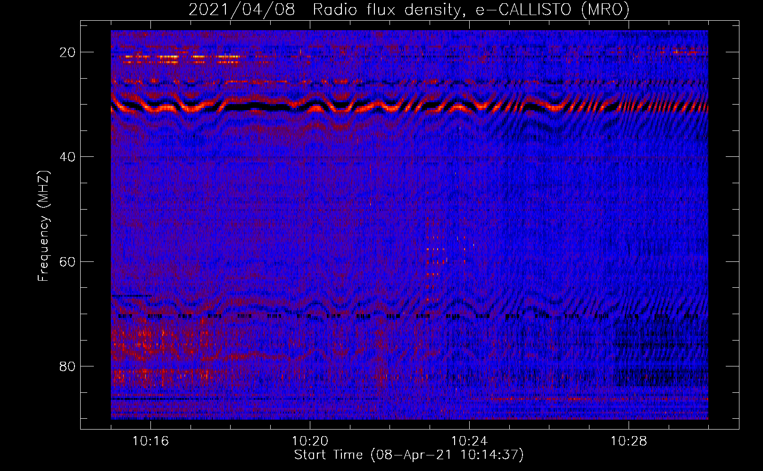763x471 pixels.
Task: Click the 10:24 time tick label
Action: [x=469, y=441]
